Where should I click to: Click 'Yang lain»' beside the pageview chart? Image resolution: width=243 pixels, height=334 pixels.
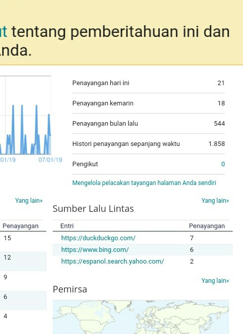29,200
